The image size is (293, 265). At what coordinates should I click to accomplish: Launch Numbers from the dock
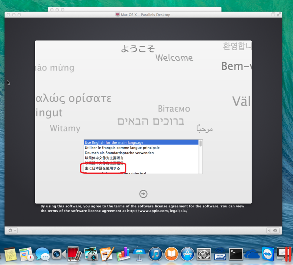point(123,254)
